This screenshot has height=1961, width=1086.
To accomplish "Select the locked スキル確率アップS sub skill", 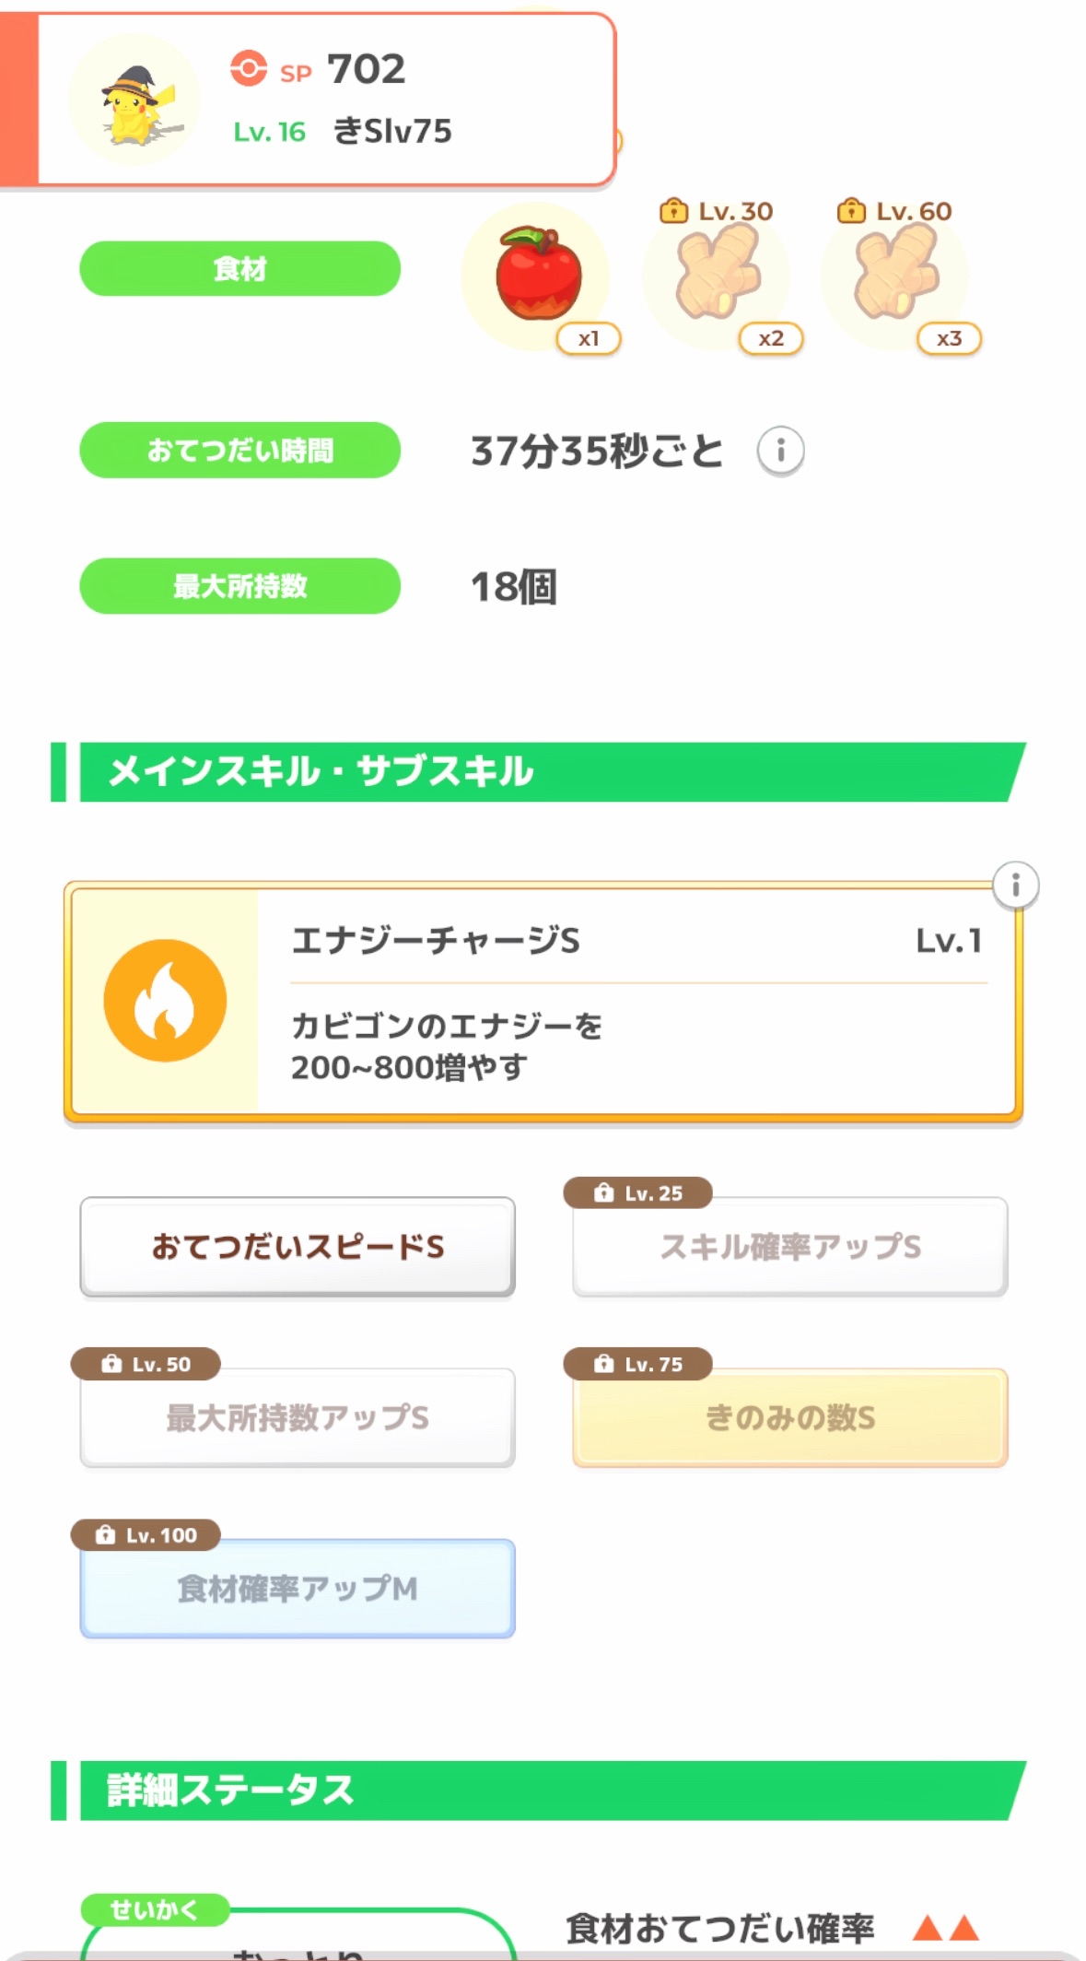I will tap(789, 1247).
